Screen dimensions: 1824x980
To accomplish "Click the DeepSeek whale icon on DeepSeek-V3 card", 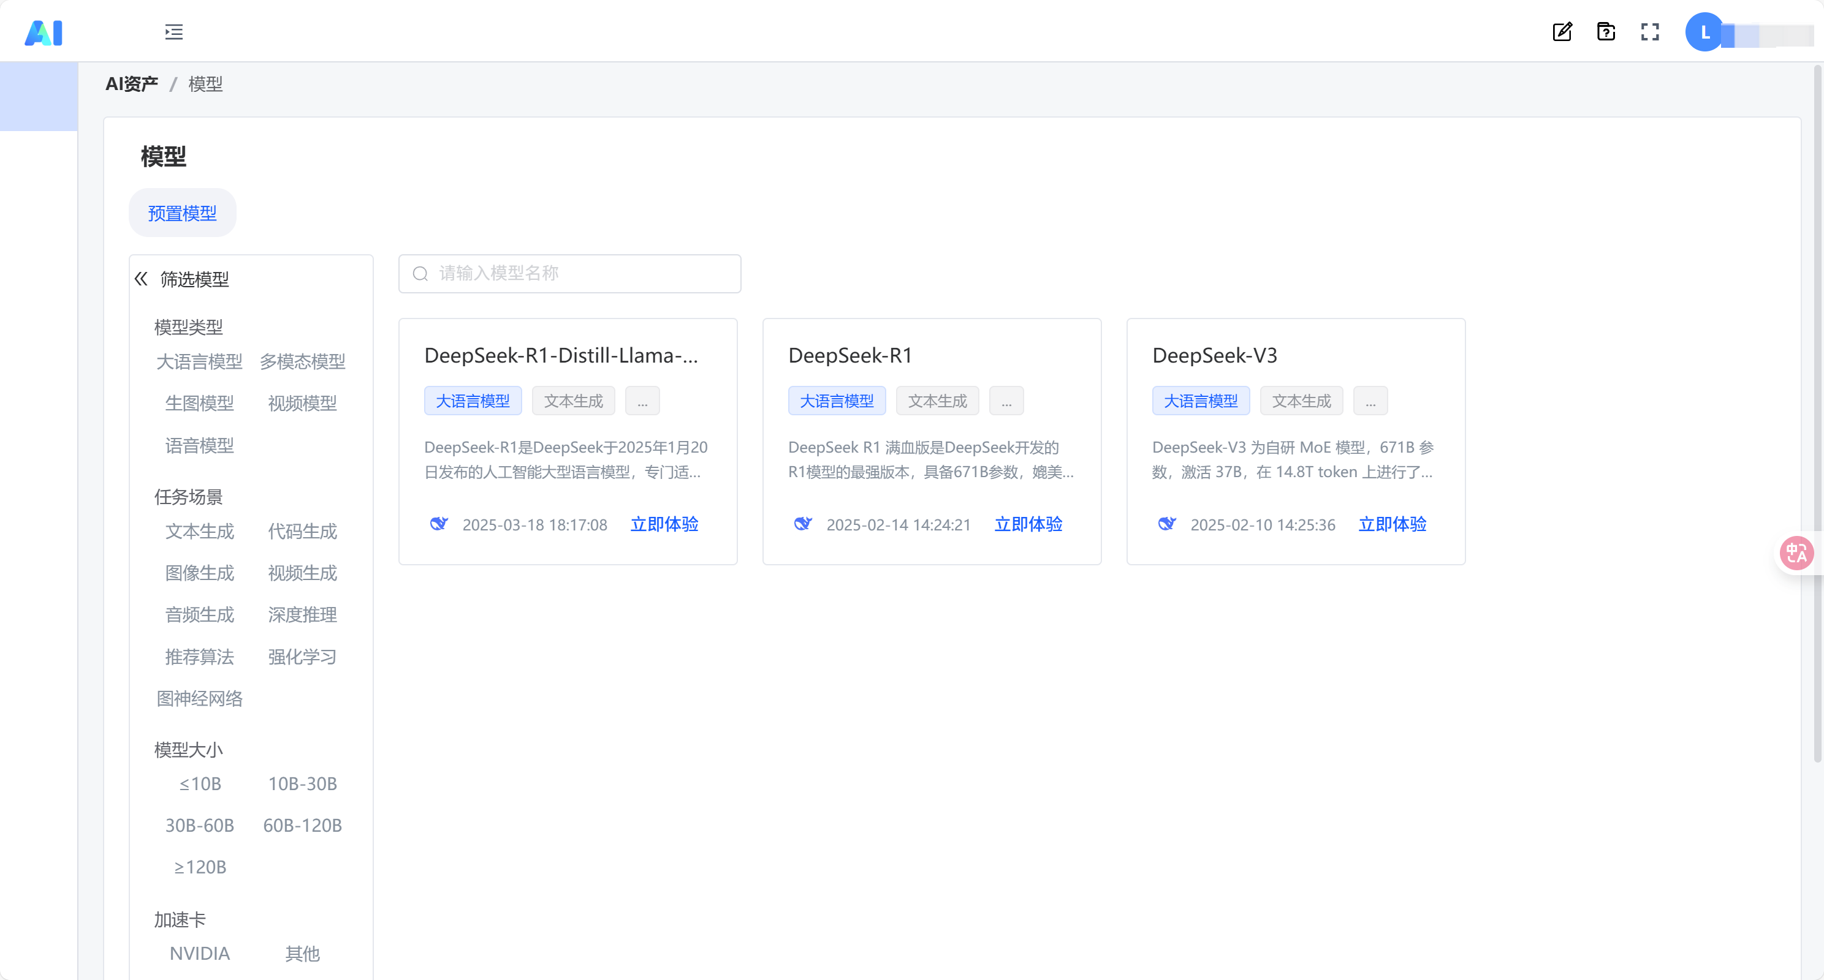I will [1167, 524].
